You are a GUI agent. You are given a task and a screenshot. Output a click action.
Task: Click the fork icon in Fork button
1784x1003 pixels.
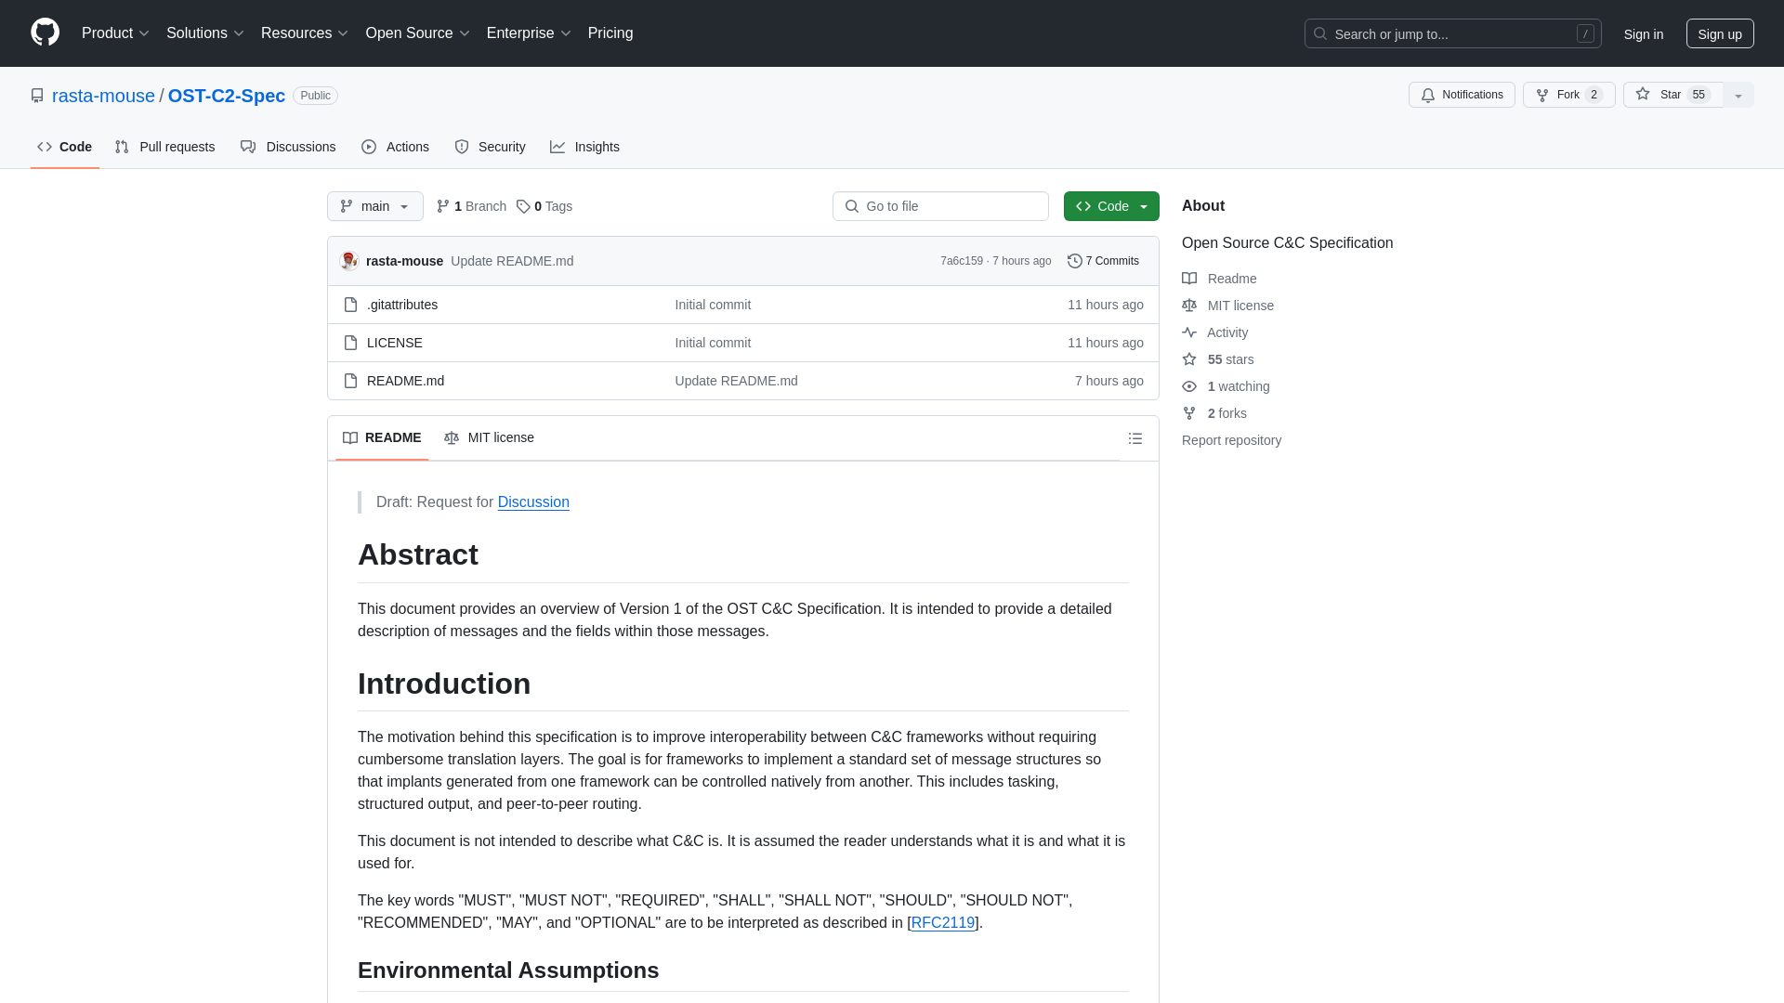click(x=1542, y=95)
